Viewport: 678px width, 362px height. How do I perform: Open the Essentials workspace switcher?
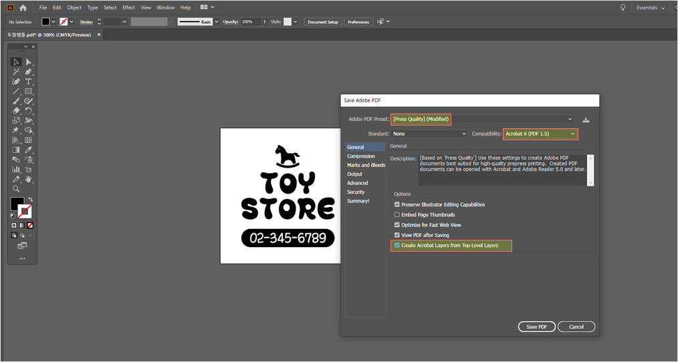pos(651,7)
